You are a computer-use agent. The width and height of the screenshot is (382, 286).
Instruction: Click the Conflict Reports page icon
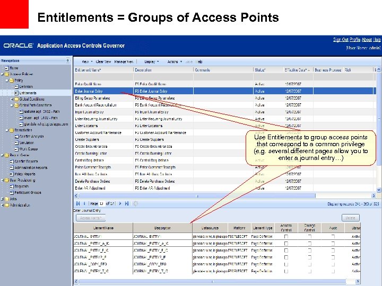[x=12, y=162]
